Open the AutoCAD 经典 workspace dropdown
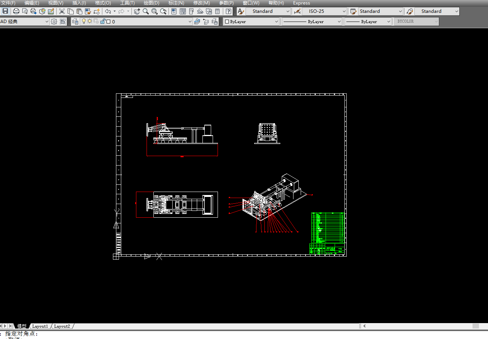This screenshot has width=488, height=339. (25, 22)
